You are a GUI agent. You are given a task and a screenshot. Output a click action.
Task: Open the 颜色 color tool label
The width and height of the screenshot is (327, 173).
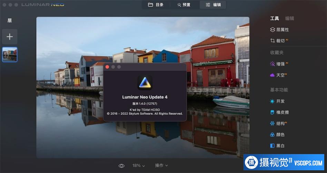pyautogui.click(x=280, y=135)
